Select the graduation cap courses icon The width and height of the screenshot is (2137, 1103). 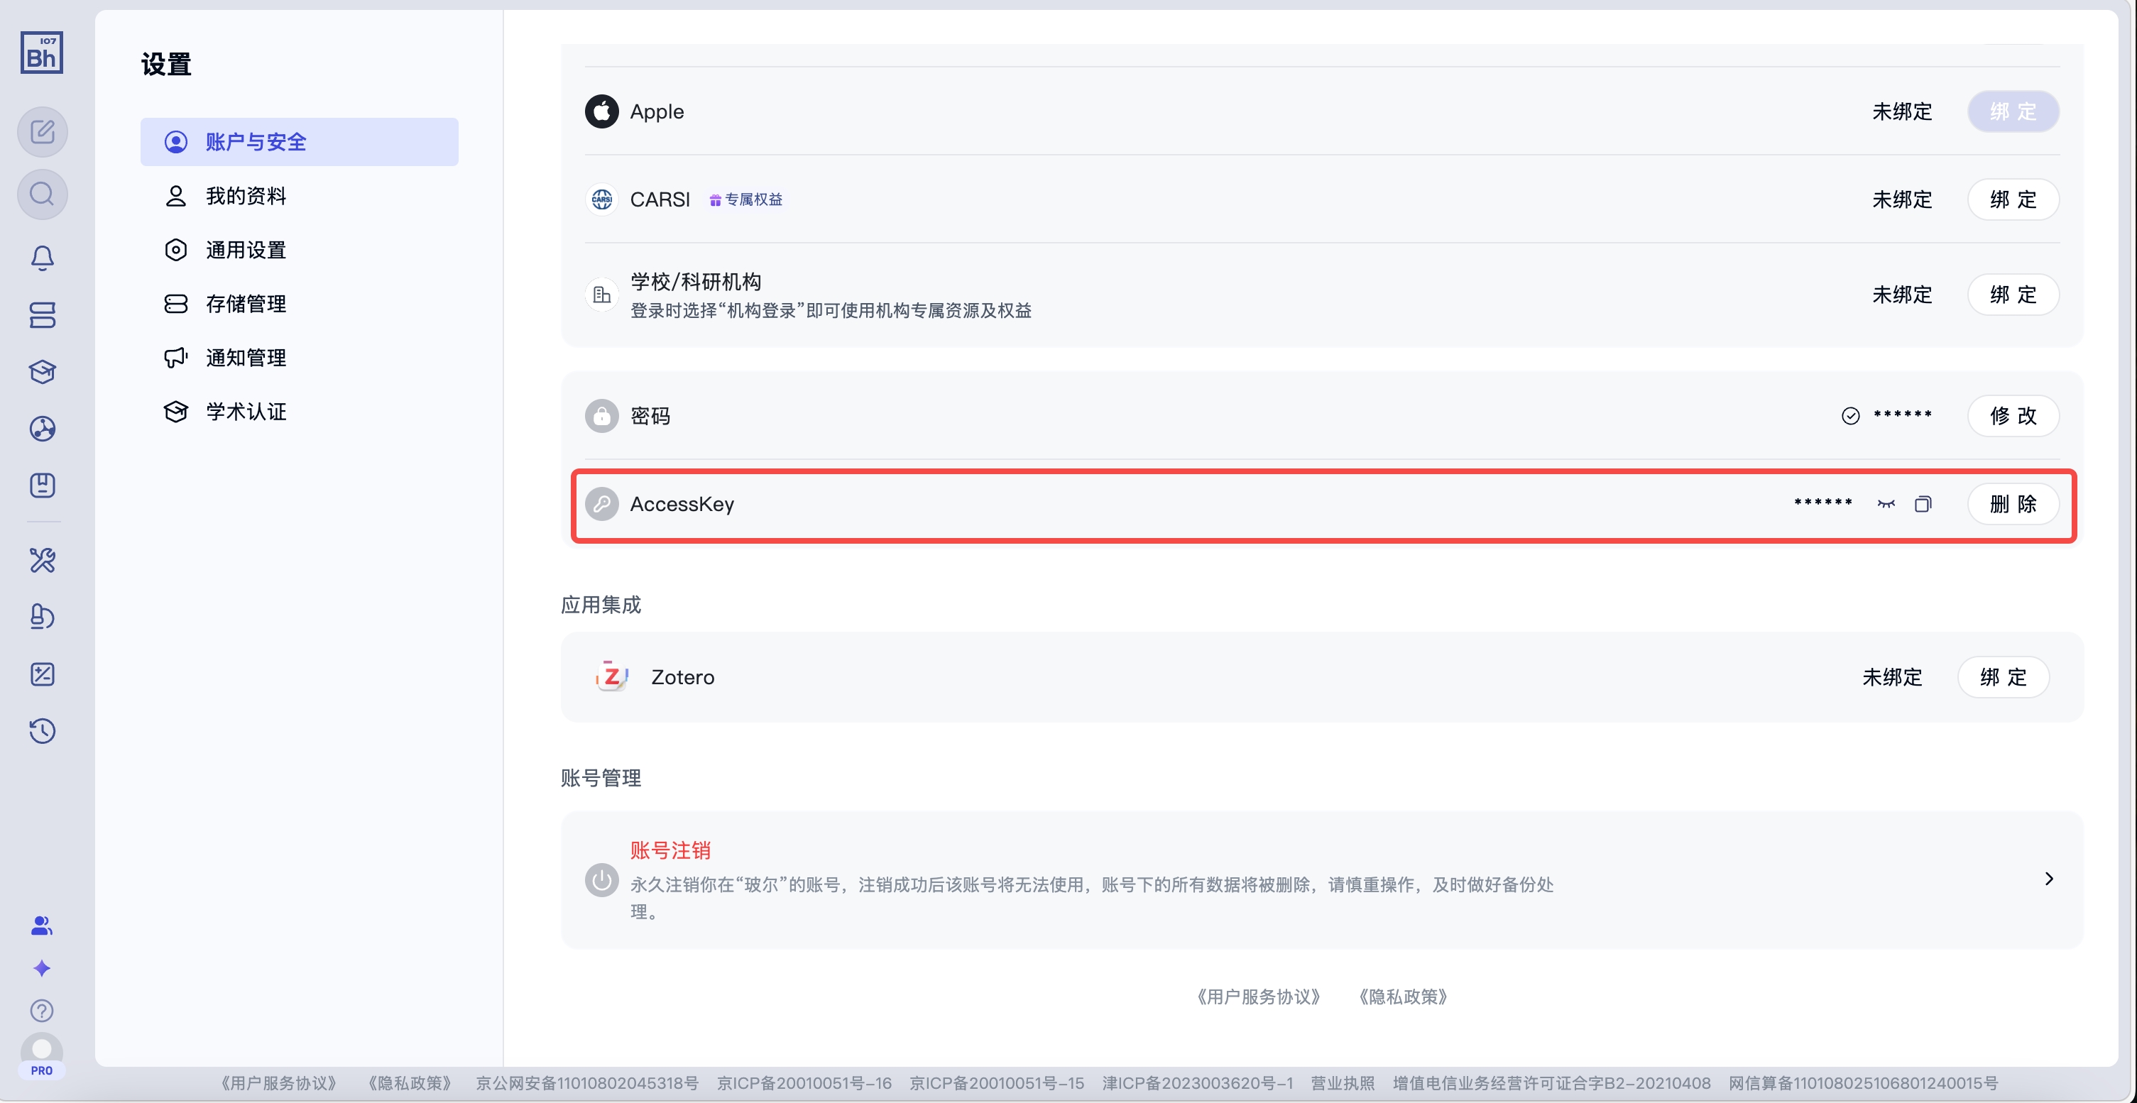coord(43,371)
